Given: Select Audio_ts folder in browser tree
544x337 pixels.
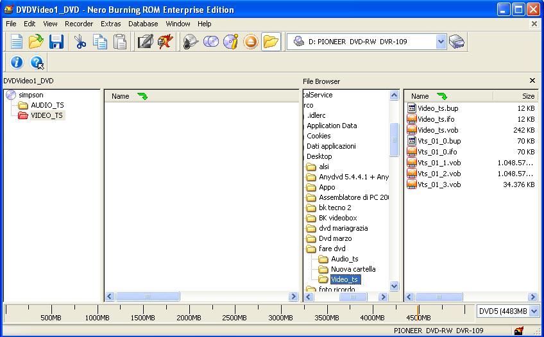Looking at the screenshot, I should [x=344, y=259].
